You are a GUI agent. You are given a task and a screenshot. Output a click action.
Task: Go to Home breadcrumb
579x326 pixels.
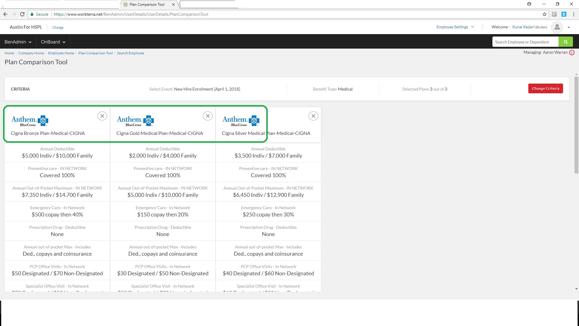pyautogui.click(x=9, y=53)
